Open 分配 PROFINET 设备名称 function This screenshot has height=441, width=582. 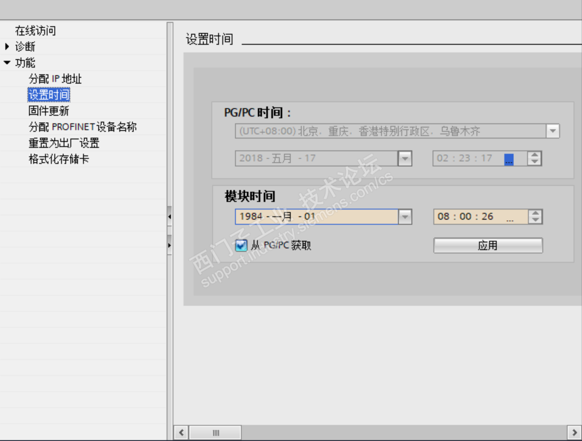[x=82, y=127]
